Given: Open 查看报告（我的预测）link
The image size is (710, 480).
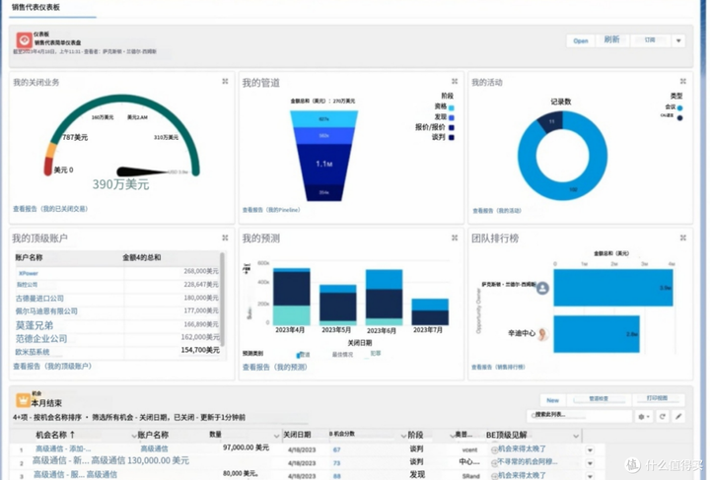Looking at the screenshot, I should coord(275,367).
